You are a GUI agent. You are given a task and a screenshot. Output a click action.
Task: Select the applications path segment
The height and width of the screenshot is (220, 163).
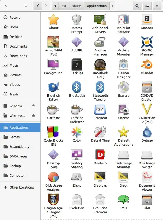point(97,6)
